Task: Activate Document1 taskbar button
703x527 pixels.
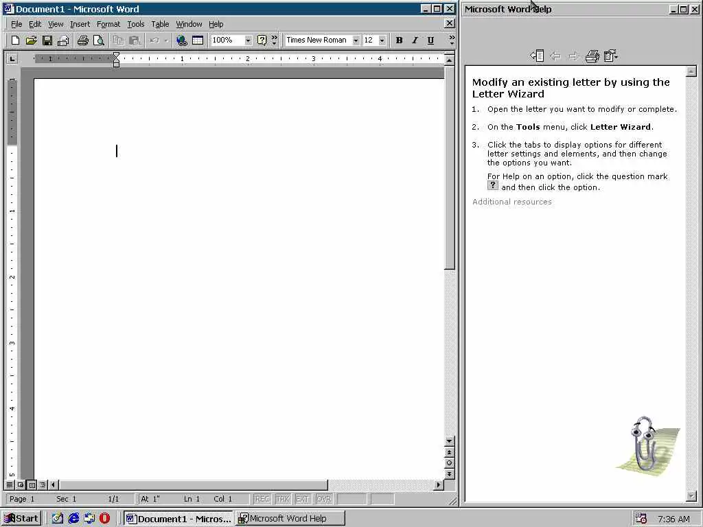Action: (179, 519)
